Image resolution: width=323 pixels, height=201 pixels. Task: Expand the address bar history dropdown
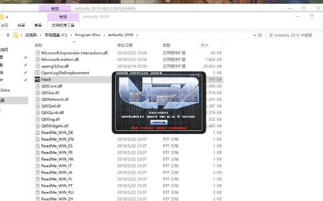tap(254, 35)
